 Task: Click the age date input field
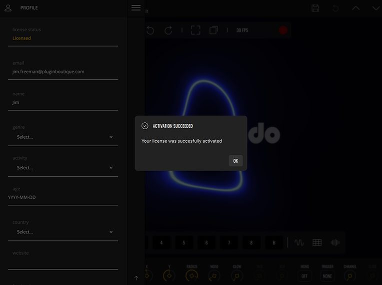coord(63,197)
